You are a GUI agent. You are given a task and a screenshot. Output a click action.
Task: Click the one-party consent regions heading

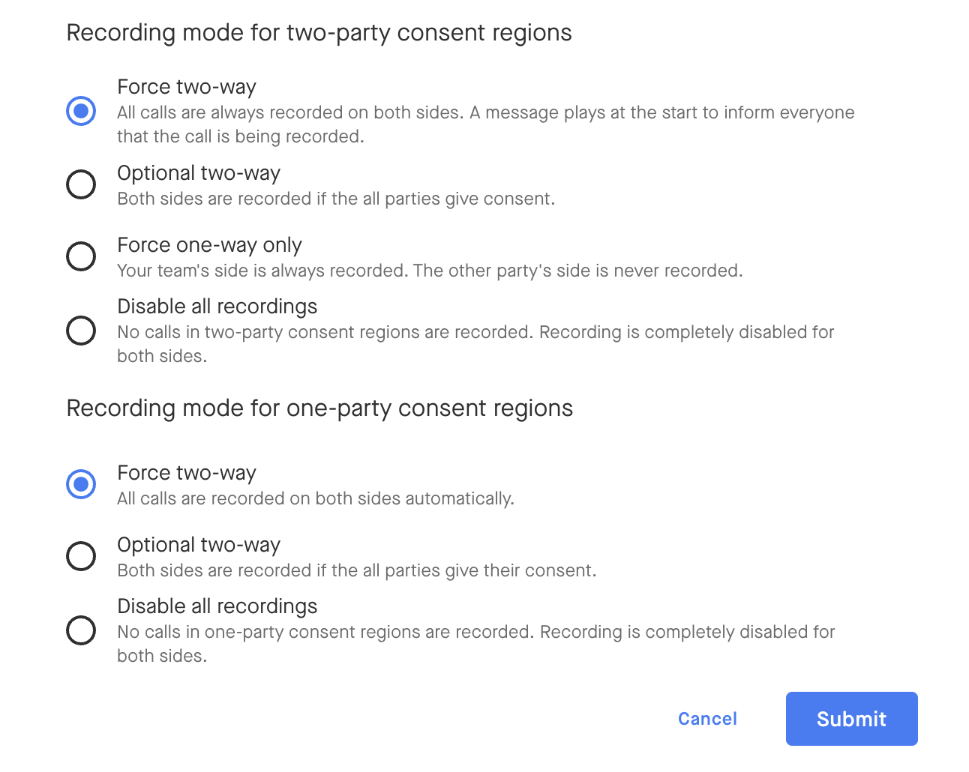(x=319, y=408)
